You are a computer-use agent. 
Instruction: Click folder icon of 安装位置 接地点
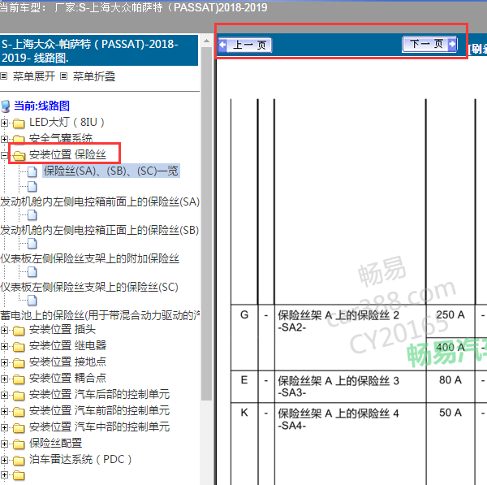pyautogui.click(x=19, y=363)
